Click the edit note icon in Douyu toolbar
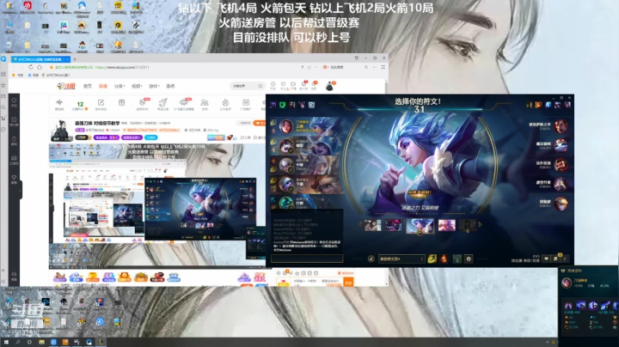The height and width of the screenshot is (347, 619). point(101,102)
